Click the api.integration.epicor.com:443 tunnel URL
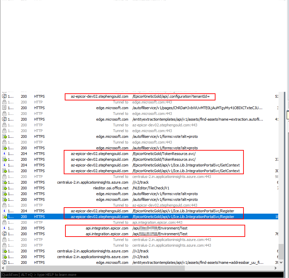 click(x=157, y=222)
